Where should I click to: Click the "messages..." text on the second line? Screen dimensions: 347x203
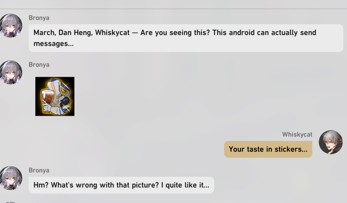pyautogui.click(x=53, y=44)
